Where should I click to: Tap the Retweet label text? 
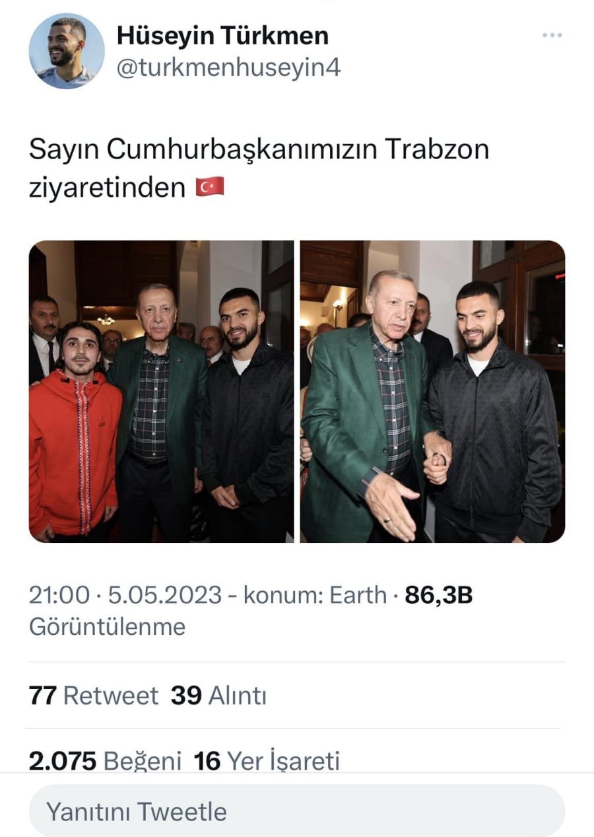click(111, 696)
